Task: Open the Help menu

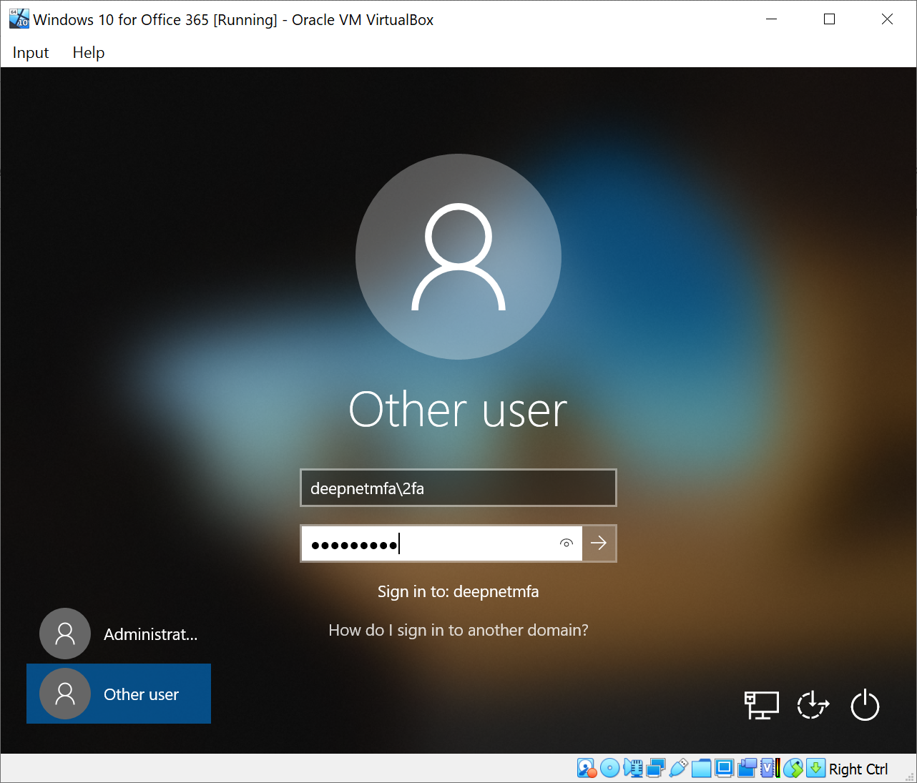Action: pos(89,53)
